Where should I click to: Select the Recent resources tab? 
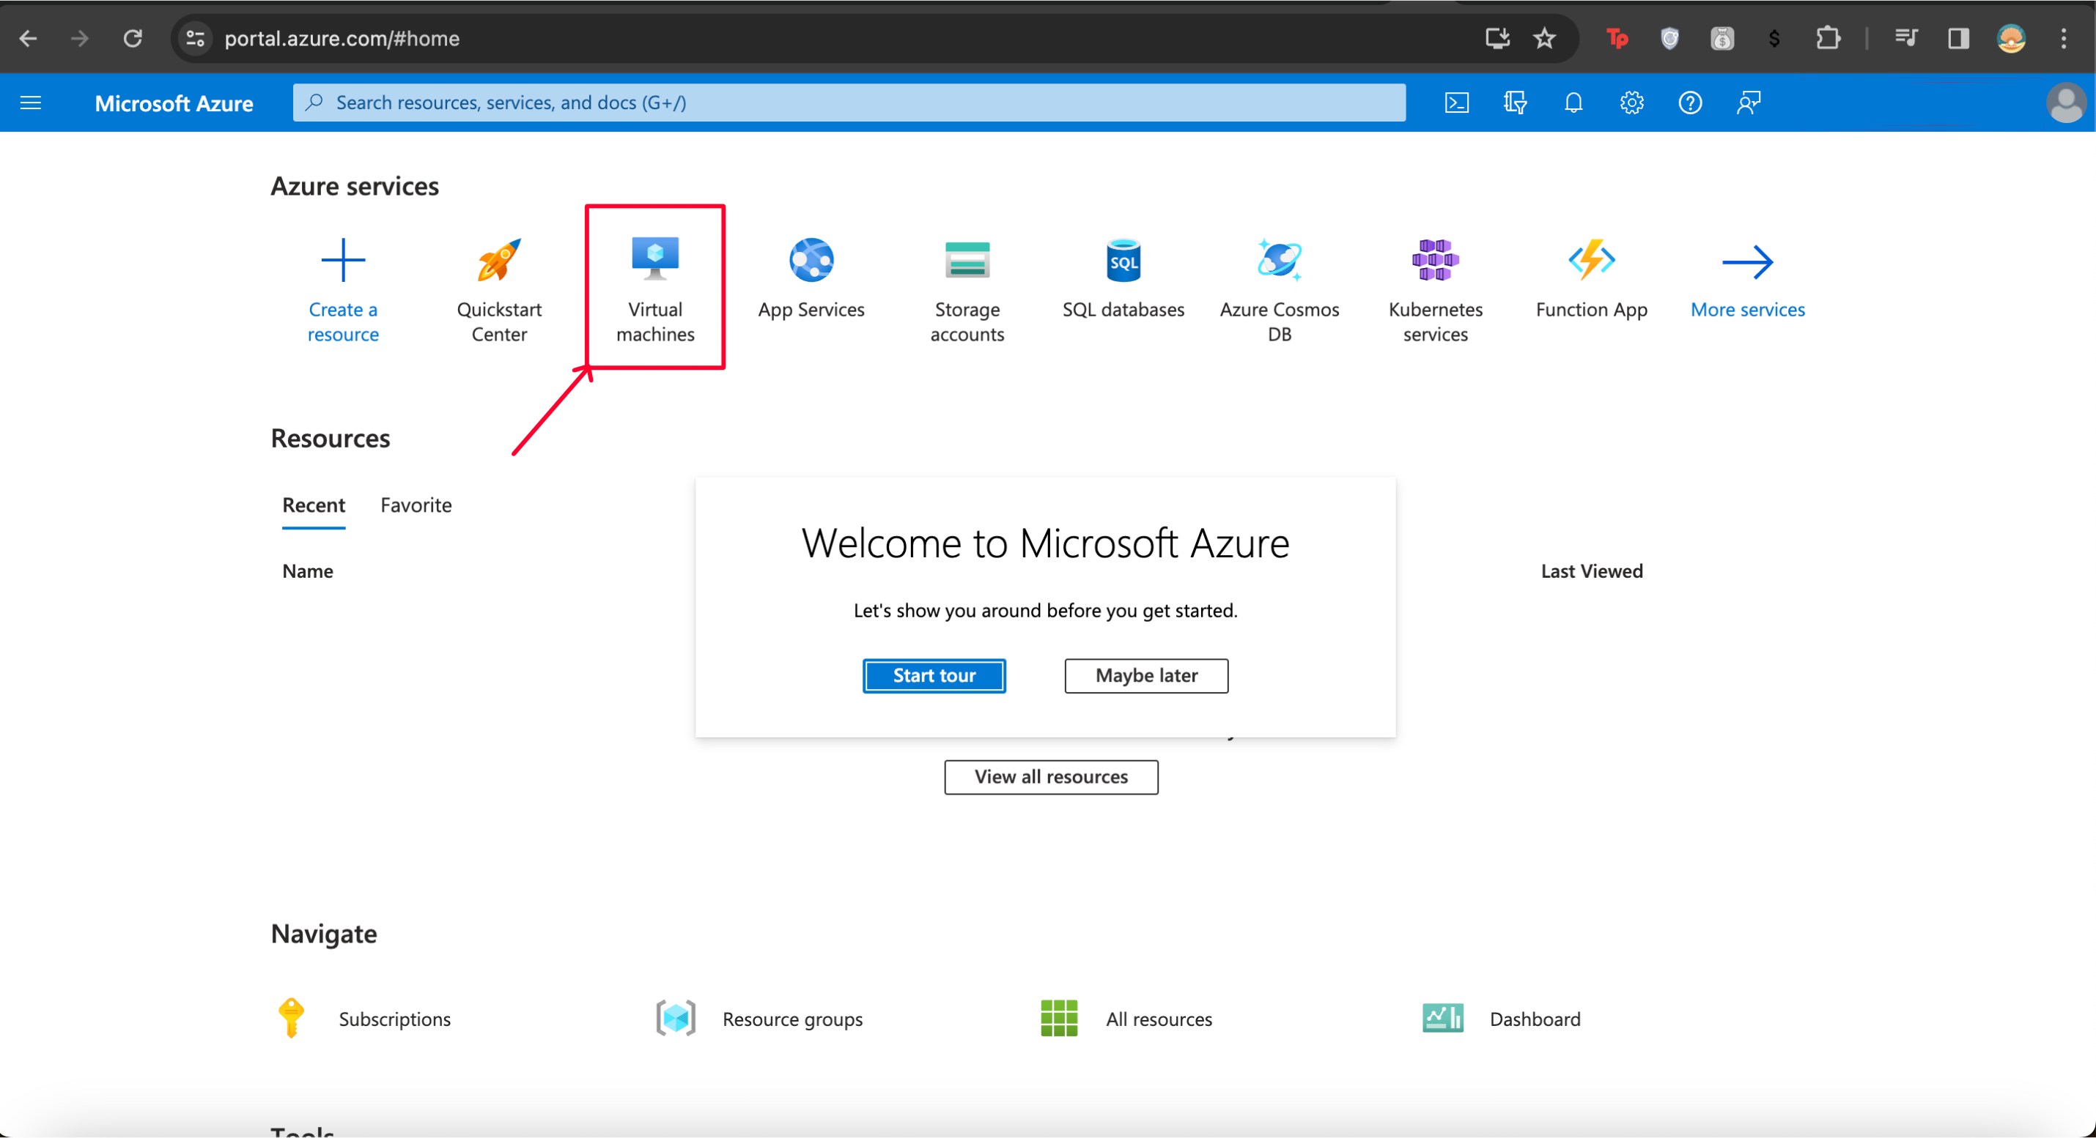click(x=313, y=505)
